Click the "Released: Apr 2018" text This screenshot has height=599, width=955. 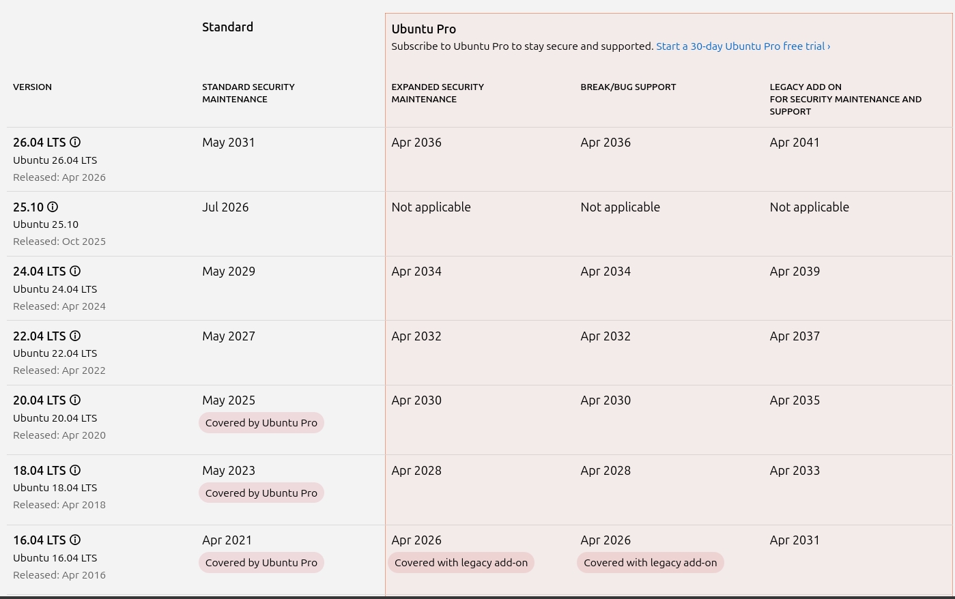pos(59,505)
